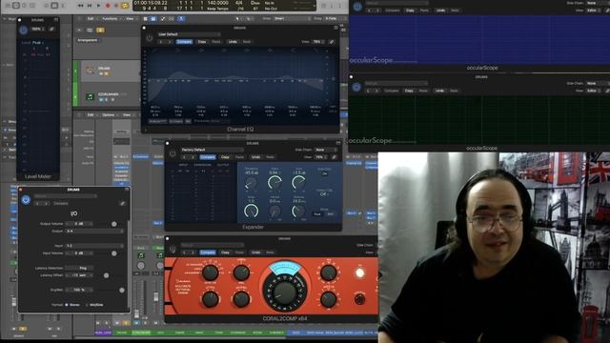
Task: Open the Input dropdown in the I/O plugin
Action: pyautogui.click(x=94, y=246)
